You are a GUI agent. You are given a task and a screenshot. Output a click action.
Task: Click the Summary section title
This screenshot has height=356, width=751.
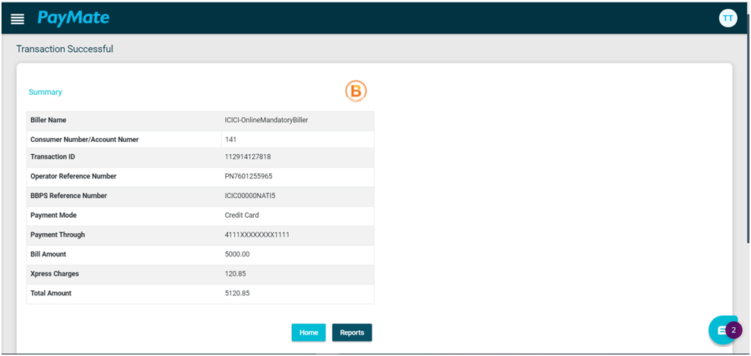tap(45, 92)
